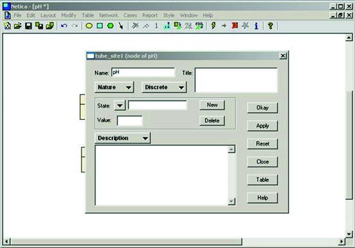Click into the Value field
This screenshot has height=248, width=355.
[x=130, y=120]
